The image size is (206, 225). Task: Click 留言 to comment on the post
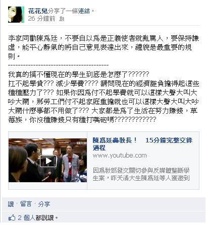tap(26, 204)
